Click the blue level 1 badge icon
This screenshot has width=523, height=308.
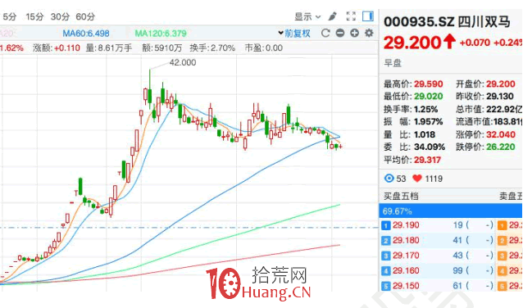[386, 225]
